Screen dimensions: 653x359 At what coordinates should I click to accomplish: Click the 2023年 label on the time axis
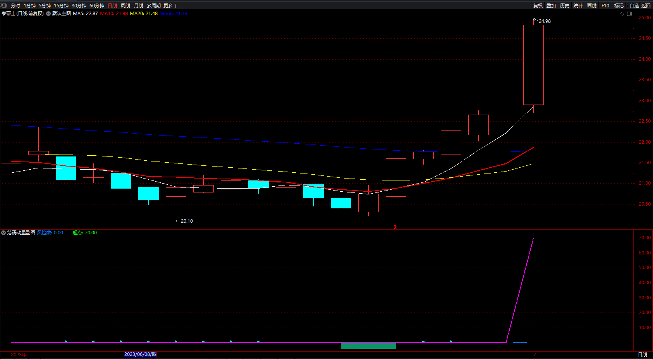pos(19,355)
